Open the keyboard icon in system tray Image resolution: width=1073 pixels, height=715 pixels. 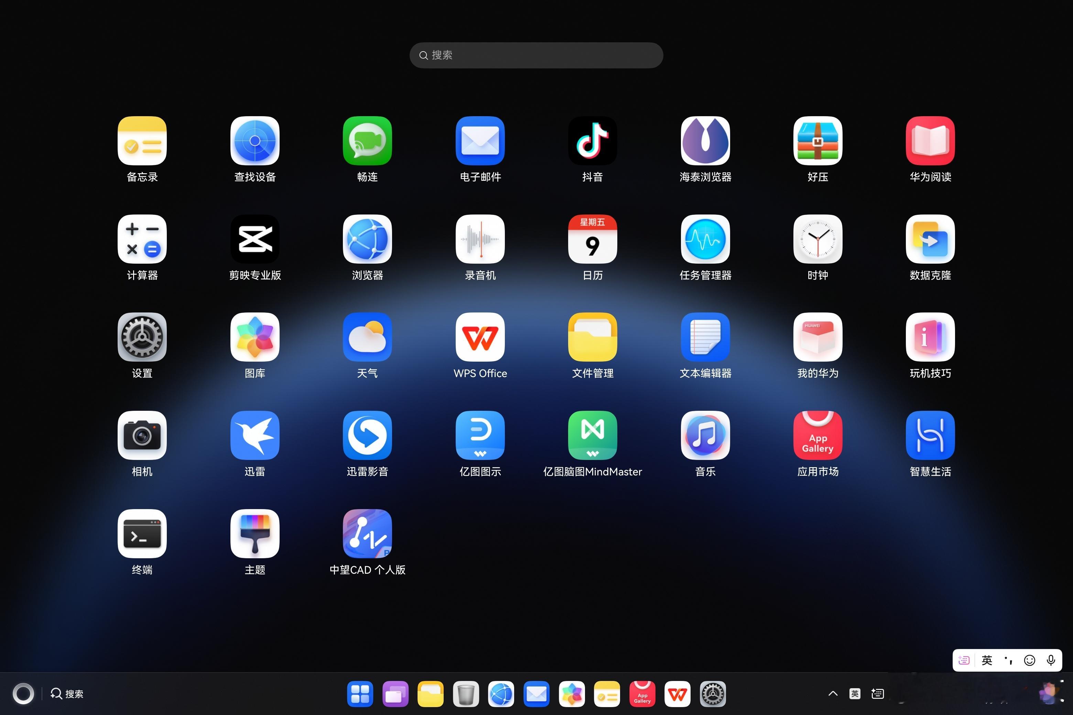[877, 694]
